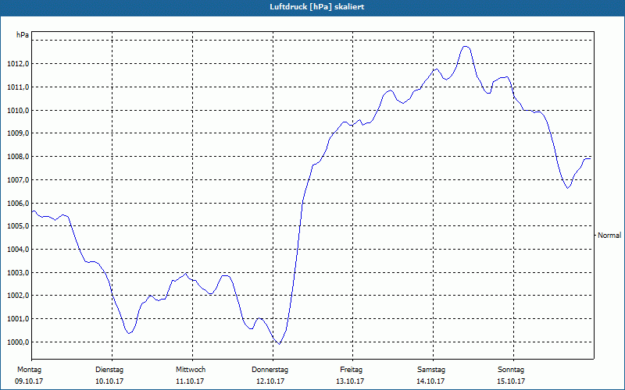
Task: Click the 'Samstag' day label
Action: pyautogui.click(x=431, y=370)
